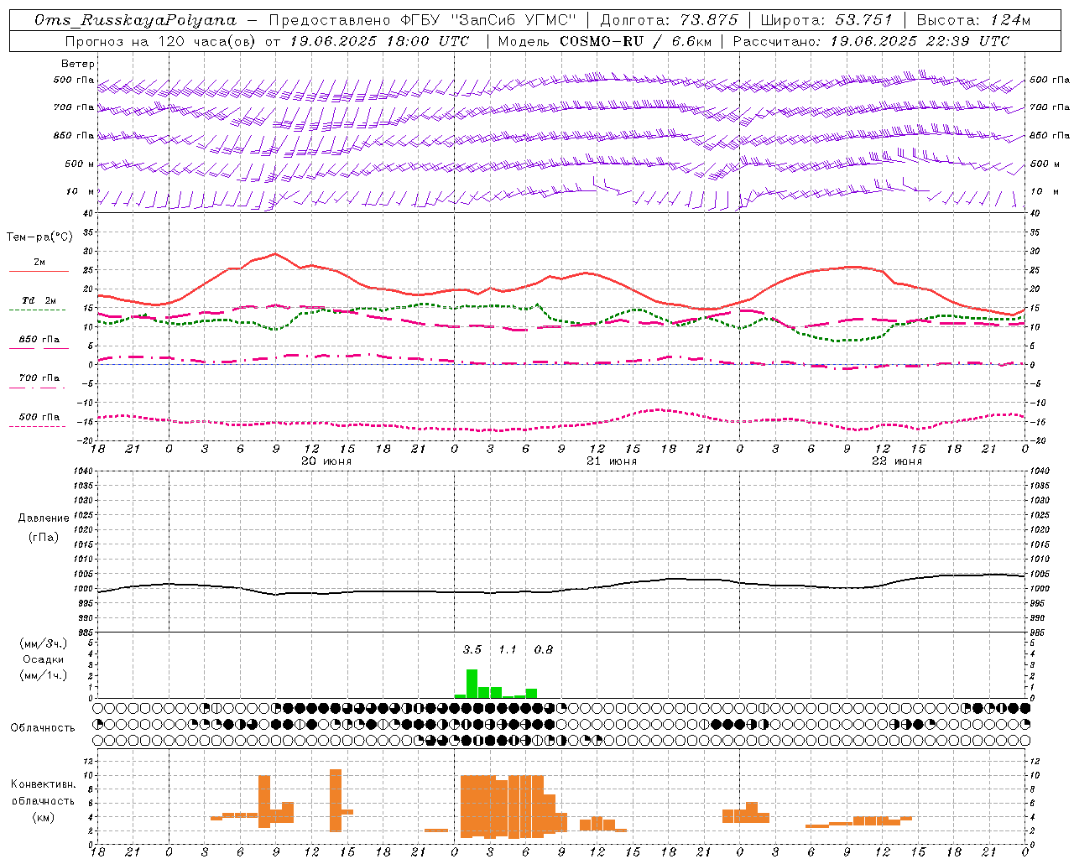Select the 'Рассчитано: 19.06.2025 22:39 UTC' text
The height and width of the screenshot is (859, 1074).
tap(871, 41)
